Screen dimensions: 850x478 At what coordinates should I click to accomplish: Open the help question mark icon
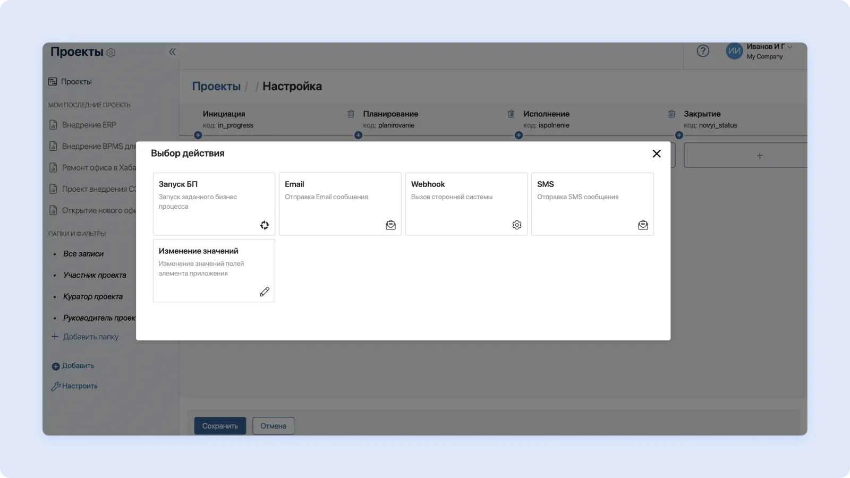click(x=703, y=51)
